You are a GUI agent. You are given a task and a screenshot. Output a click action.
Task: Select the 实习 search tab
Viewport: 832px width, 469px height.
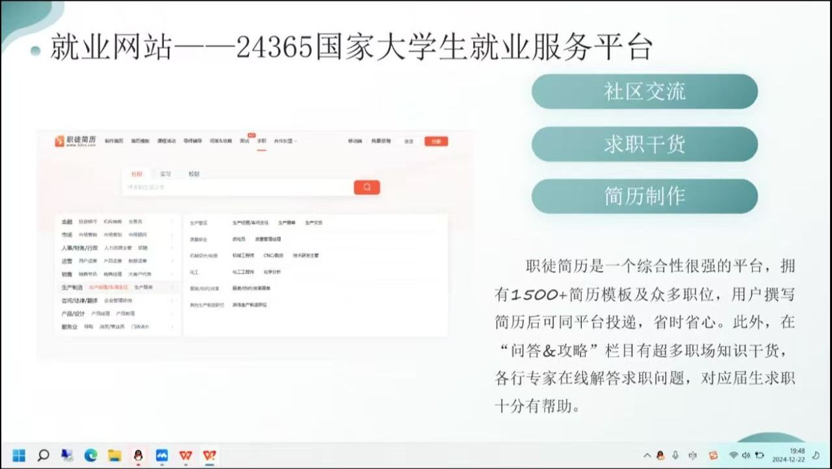click(165, 174)
